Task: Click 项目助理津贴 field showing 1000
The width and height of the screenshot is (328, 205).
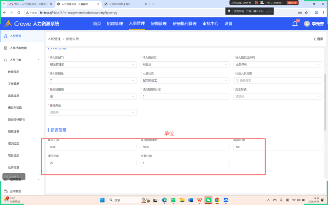Action: coord(185,147)
